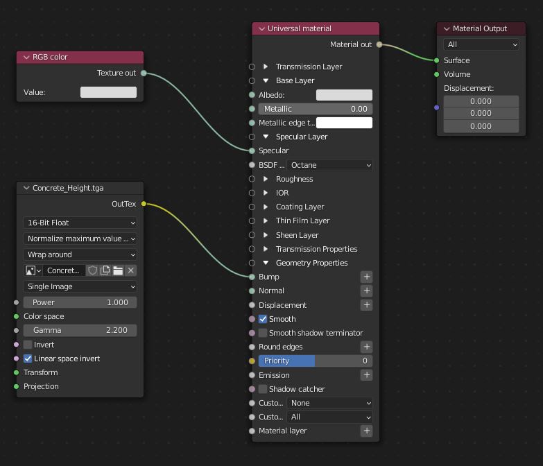The image size is (543, 466).
Task: Enable Smooth shadow terminator checkbox
Action: tap(263, 333)
